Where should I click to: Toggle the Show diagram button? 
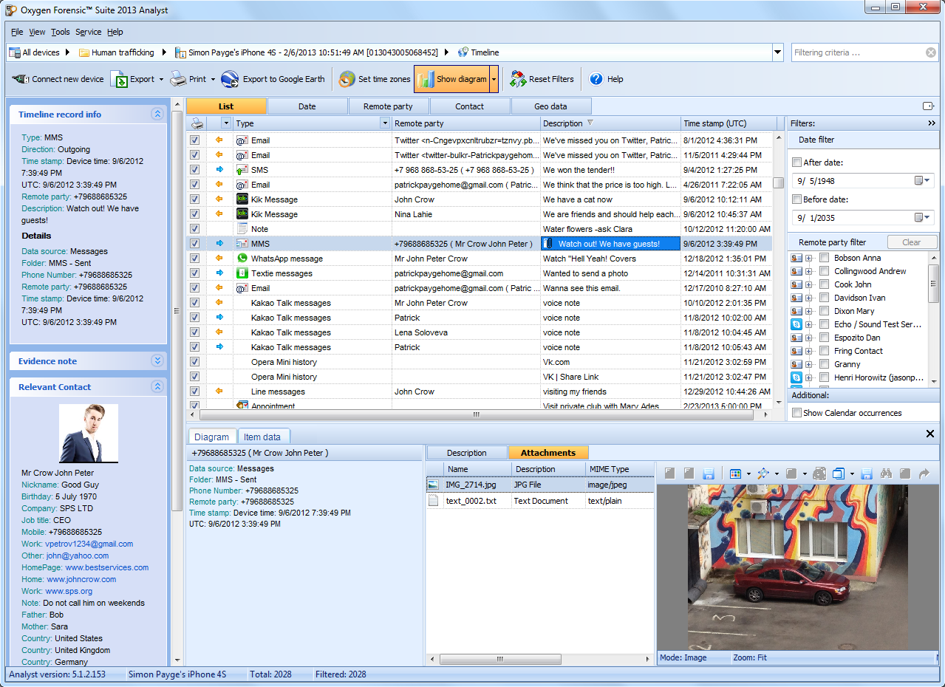(451, 79)
